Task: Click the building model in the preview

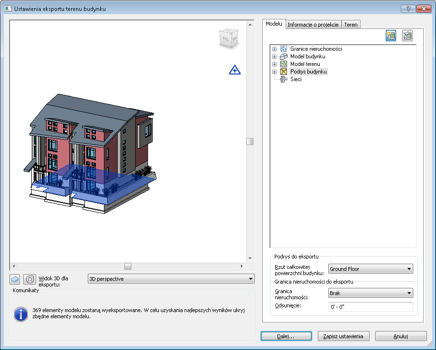Action: tap(90, 154)
